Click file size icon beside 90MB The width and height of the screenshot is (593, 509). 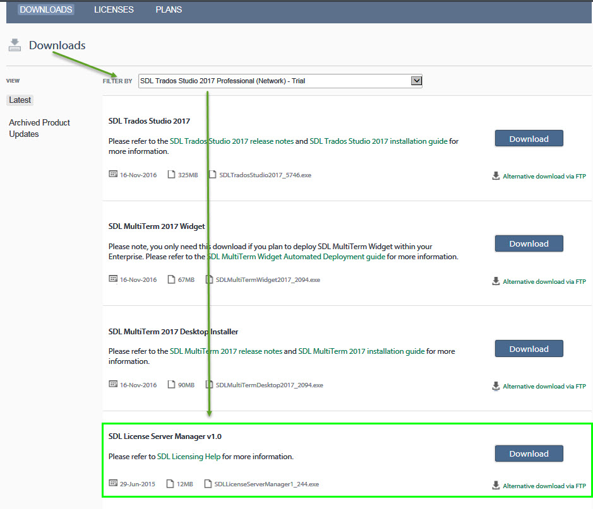171,384
